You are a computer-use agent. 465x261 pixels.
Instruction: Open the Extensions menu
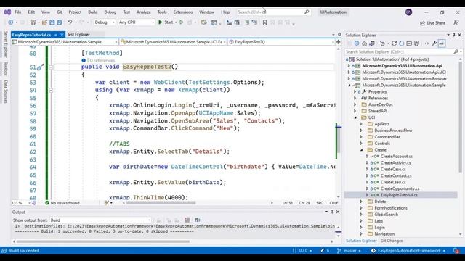tap(183, 12)
